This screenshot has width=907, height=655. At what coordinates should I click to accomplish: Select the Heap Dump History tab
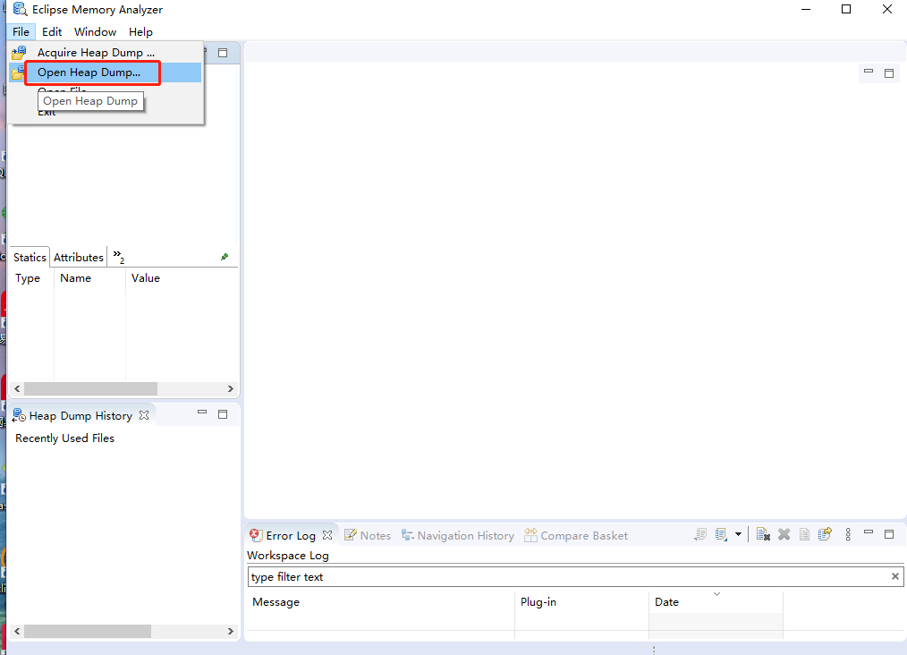pyautogui.click(x=81, y=416)
